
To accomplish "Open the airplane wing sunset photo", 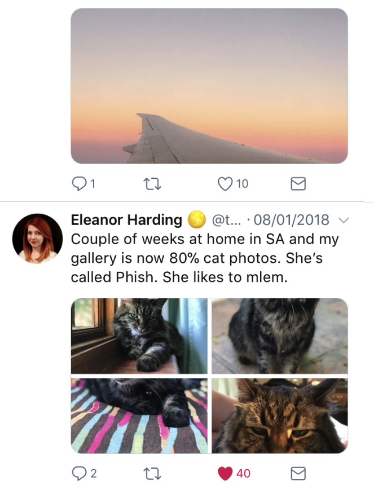I will pyautogui.click(x=209, y=86).
